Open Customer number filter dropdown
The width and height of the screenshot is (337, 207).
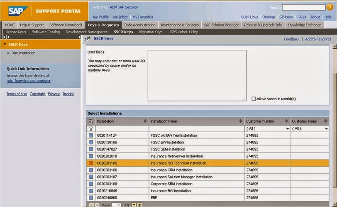[x=287, y=129]
